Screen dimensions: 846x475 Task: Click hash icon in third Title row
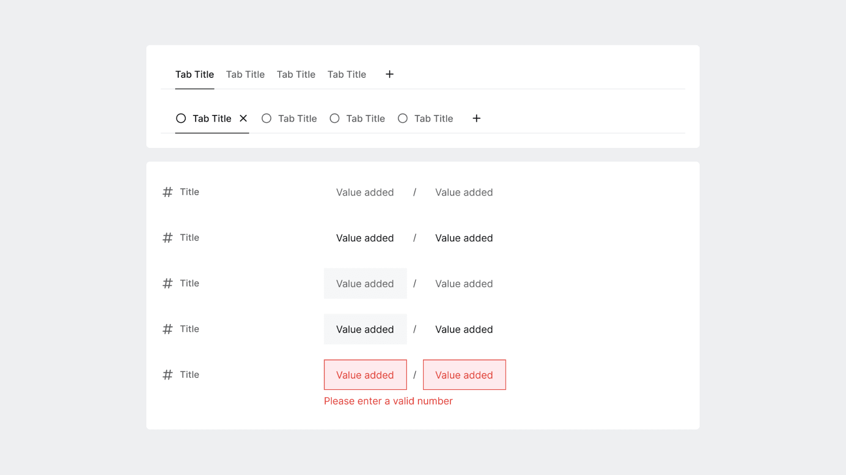[168, 284]
